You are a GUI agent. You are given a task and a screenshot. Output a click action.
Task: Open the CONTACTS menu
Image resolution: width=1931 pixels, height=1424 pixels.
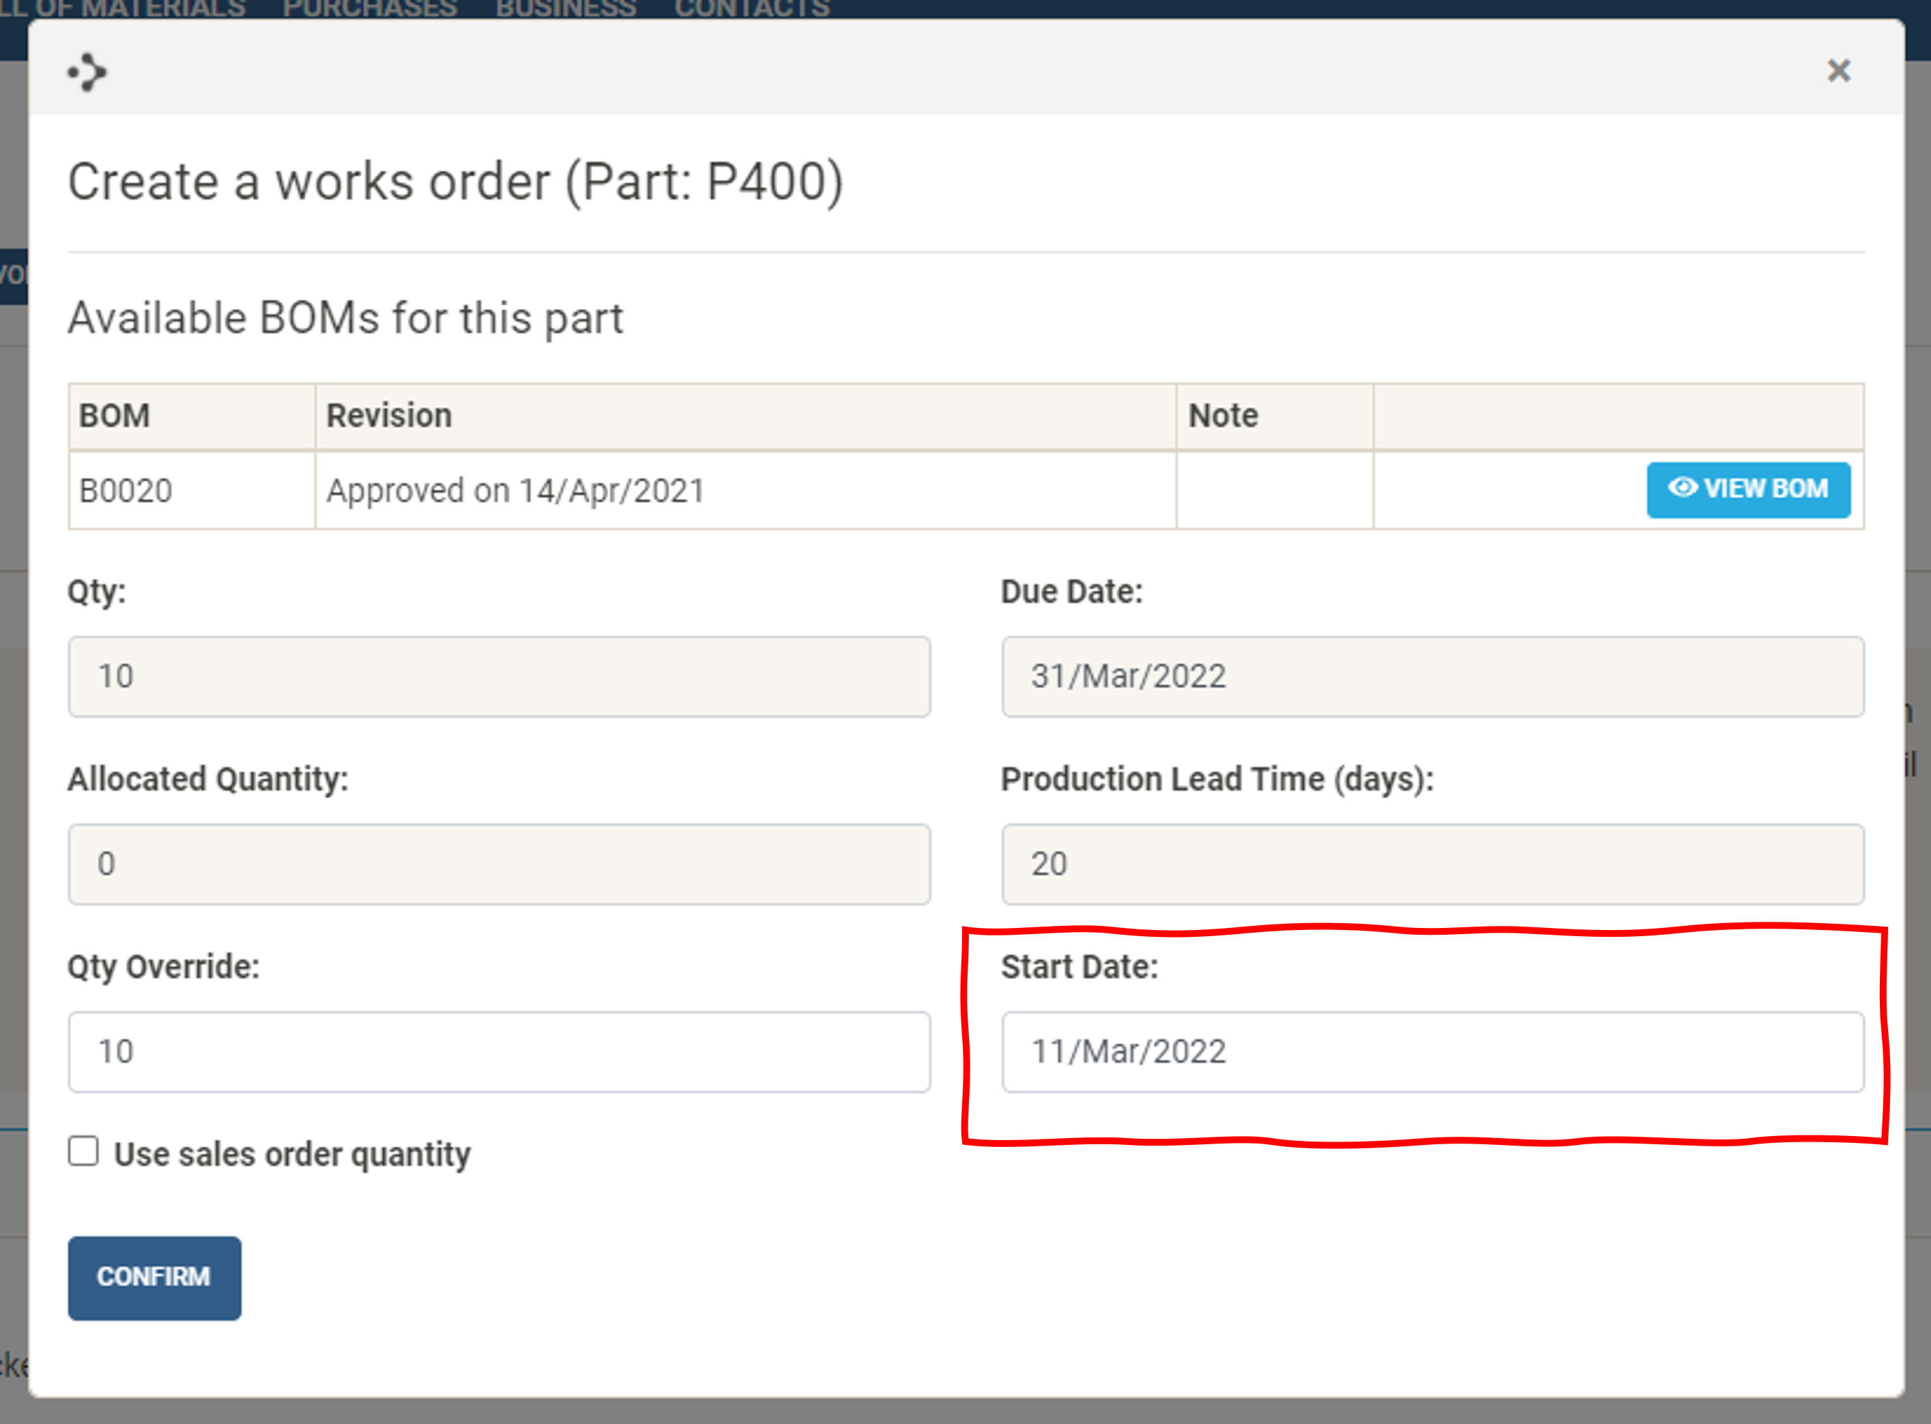click(x=752, y=9)
